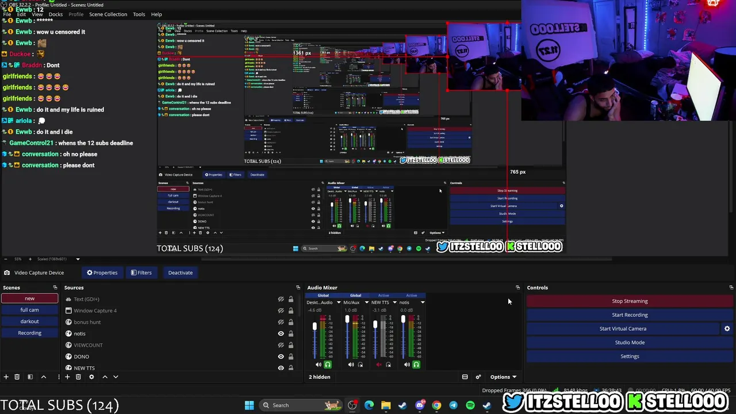736x414 pixels.
Task: Click Start Recording
Action: (630, 315)
